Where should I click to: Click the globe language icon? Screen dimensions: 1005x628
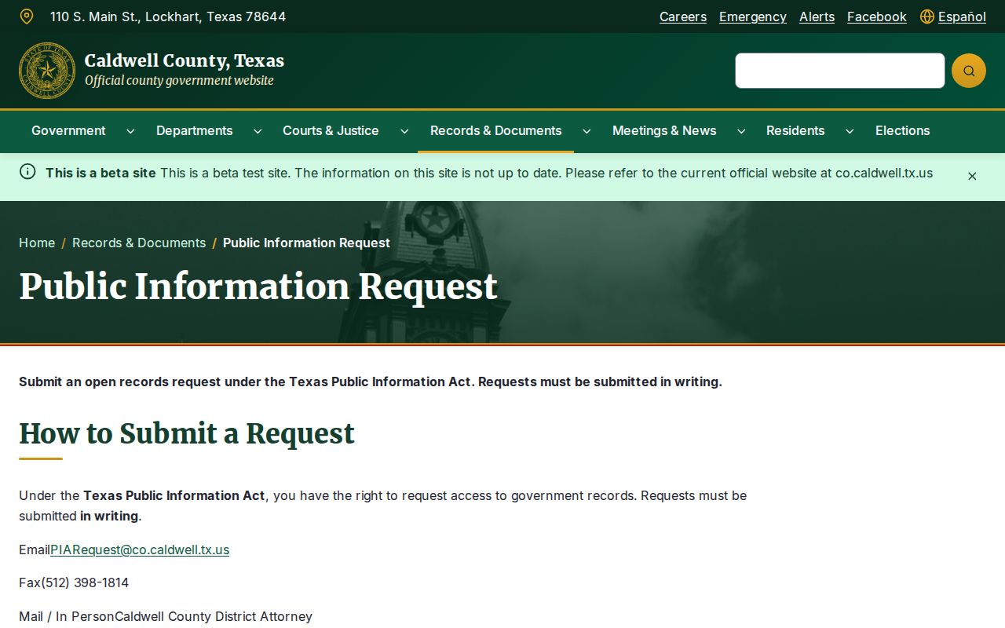click(927, 16)
